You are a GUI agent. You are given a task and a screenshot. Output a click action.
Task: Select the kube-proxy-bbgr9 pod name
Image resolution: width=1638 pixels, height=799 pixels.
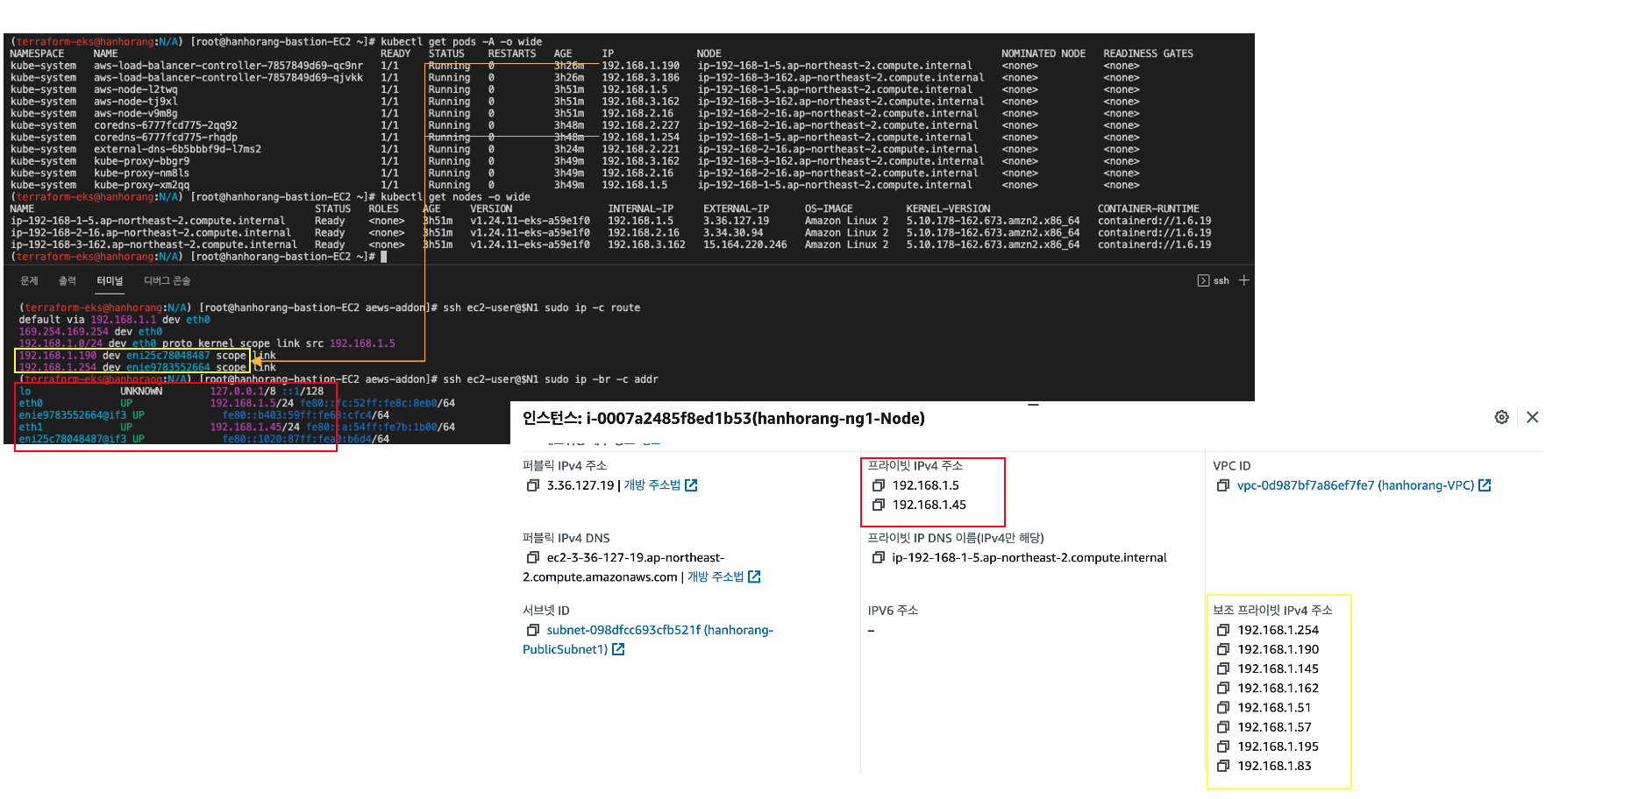(x=142, y=161)
